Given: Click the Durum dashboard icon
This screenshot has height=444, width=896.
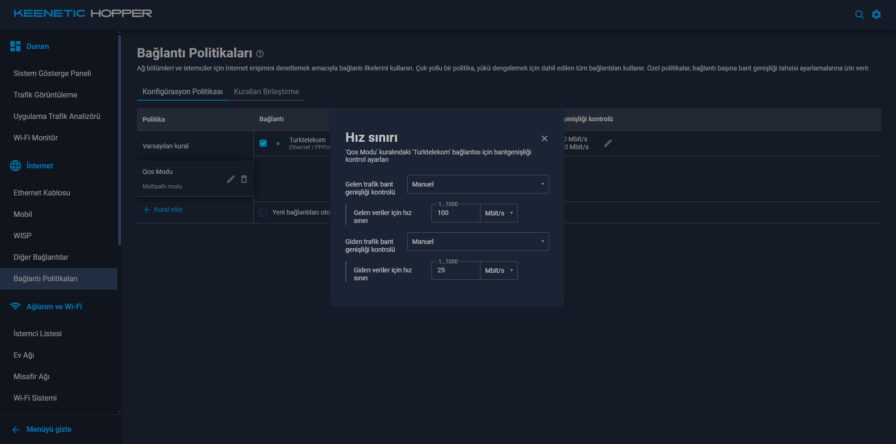Looking at the screenshot, I should click(15, 46).
